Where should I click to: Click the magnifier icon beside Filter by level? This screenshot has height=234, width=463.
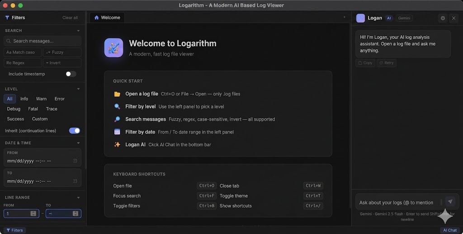(117, 106)
